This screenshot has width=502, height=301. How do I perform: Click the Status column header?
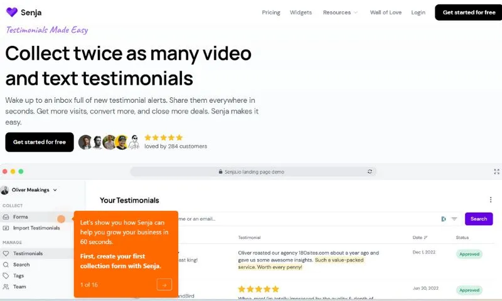tap(462, 237)
